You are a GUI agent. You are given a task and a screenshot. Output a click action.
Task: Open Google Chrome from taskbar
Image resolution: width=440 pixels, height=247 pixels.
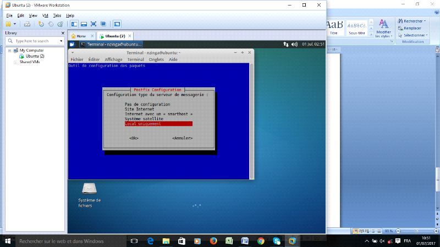point(261,241)
